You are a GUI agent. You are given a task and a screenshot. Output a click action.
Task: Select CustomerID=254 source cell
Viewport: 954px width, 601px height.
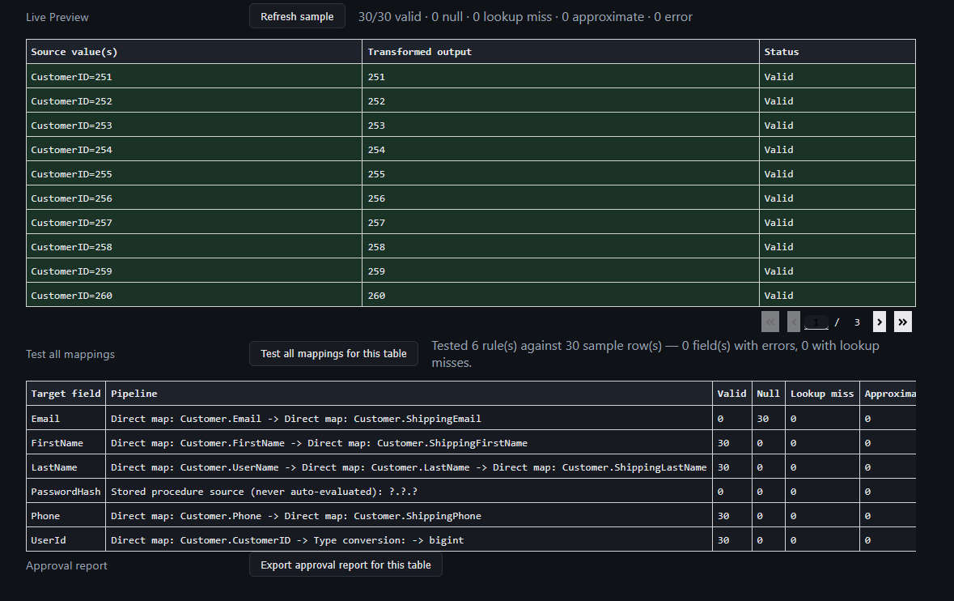tap(194, 150)
